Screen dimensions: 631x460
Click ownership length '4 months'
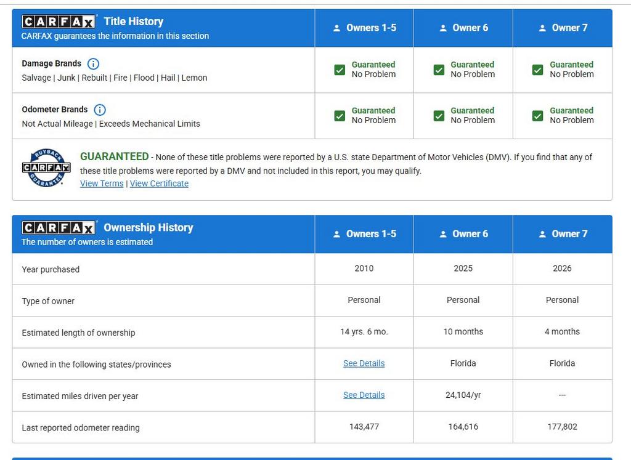pyautogui.click(x=562, y=332)
